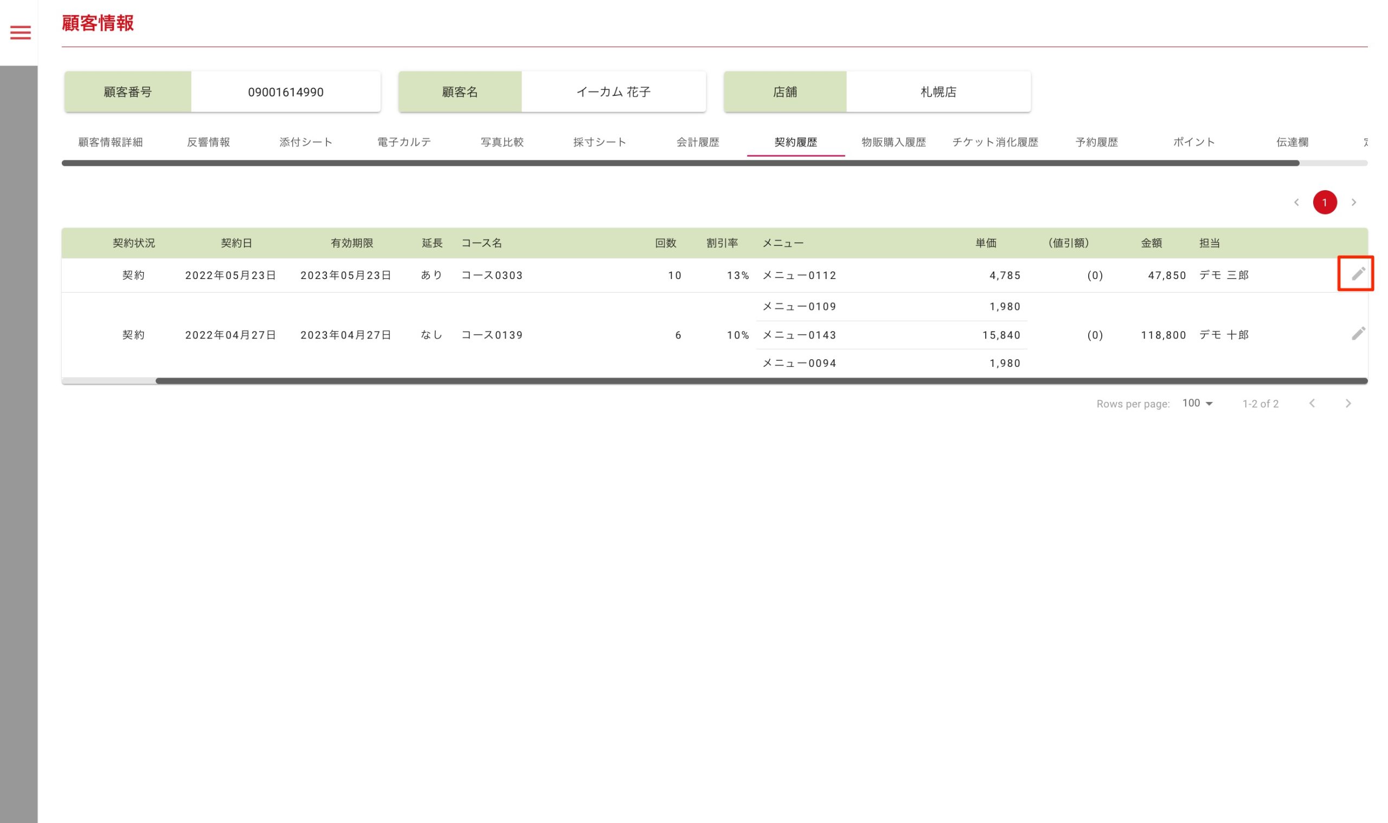Image resolution: width=1388 pixels, height=823 pixels.
Task: Open the hamburger menu icon
Action: click(21, 33)
